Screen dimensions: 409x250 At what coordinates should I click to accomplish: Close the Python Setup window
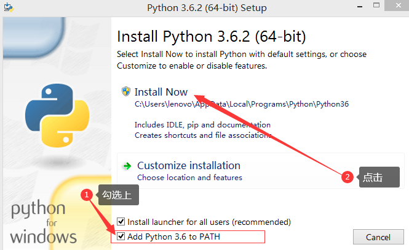(399, 5)
